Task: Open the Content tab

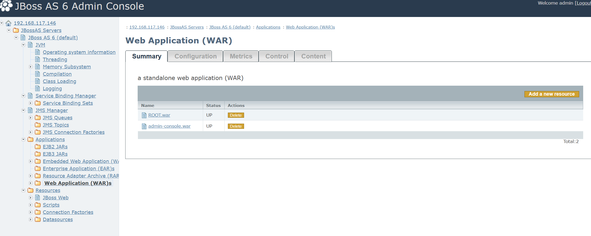Action: click(x=314, y=56)
